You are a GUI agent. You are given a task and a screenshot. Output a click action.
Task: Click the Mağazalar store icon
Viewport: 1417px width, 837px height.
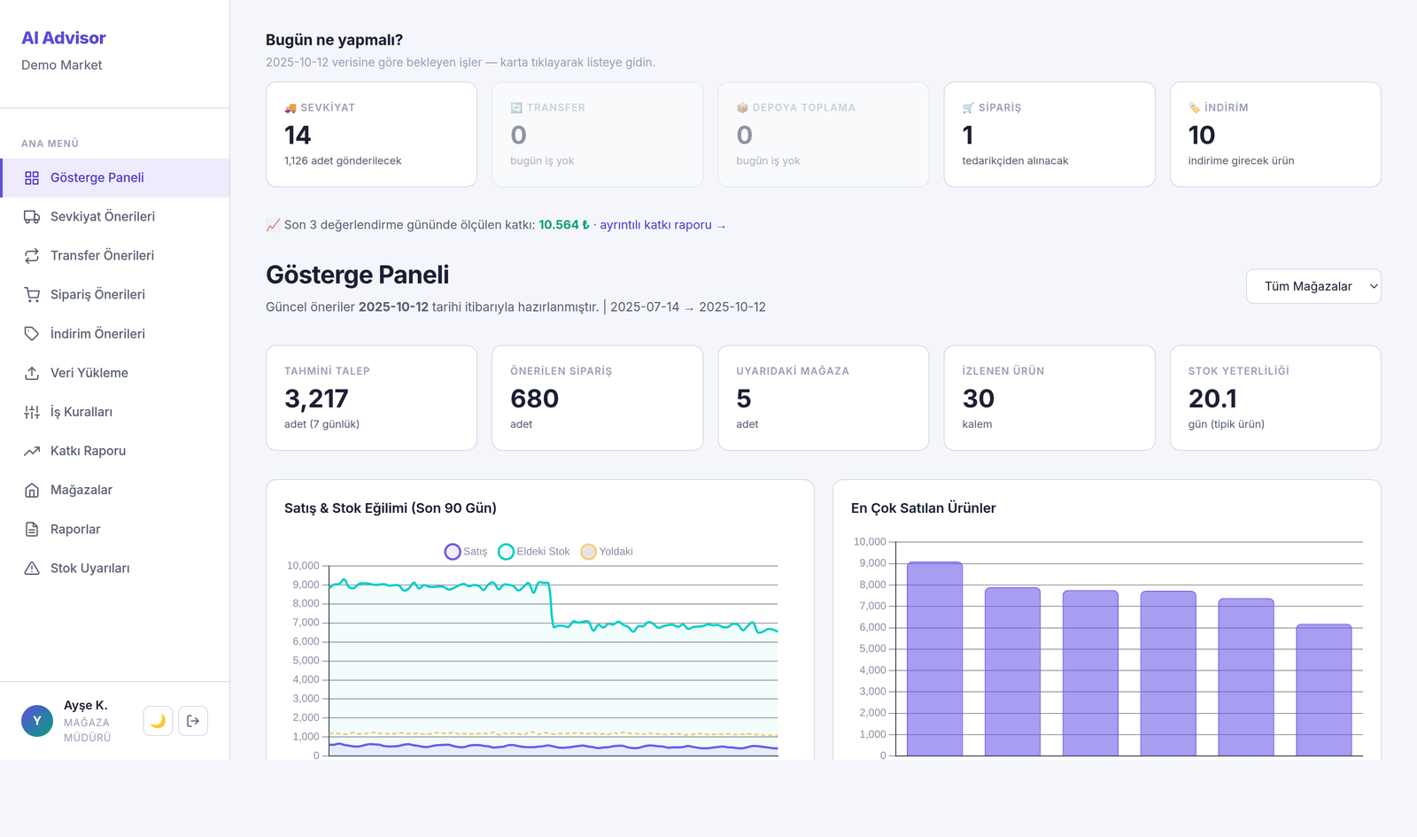(32, 490)
